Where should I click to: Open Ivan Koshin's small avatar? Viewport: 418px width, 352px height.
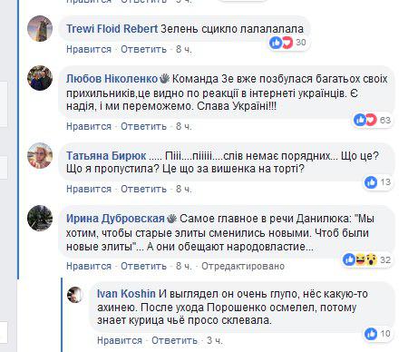click(x=75, y=295)
